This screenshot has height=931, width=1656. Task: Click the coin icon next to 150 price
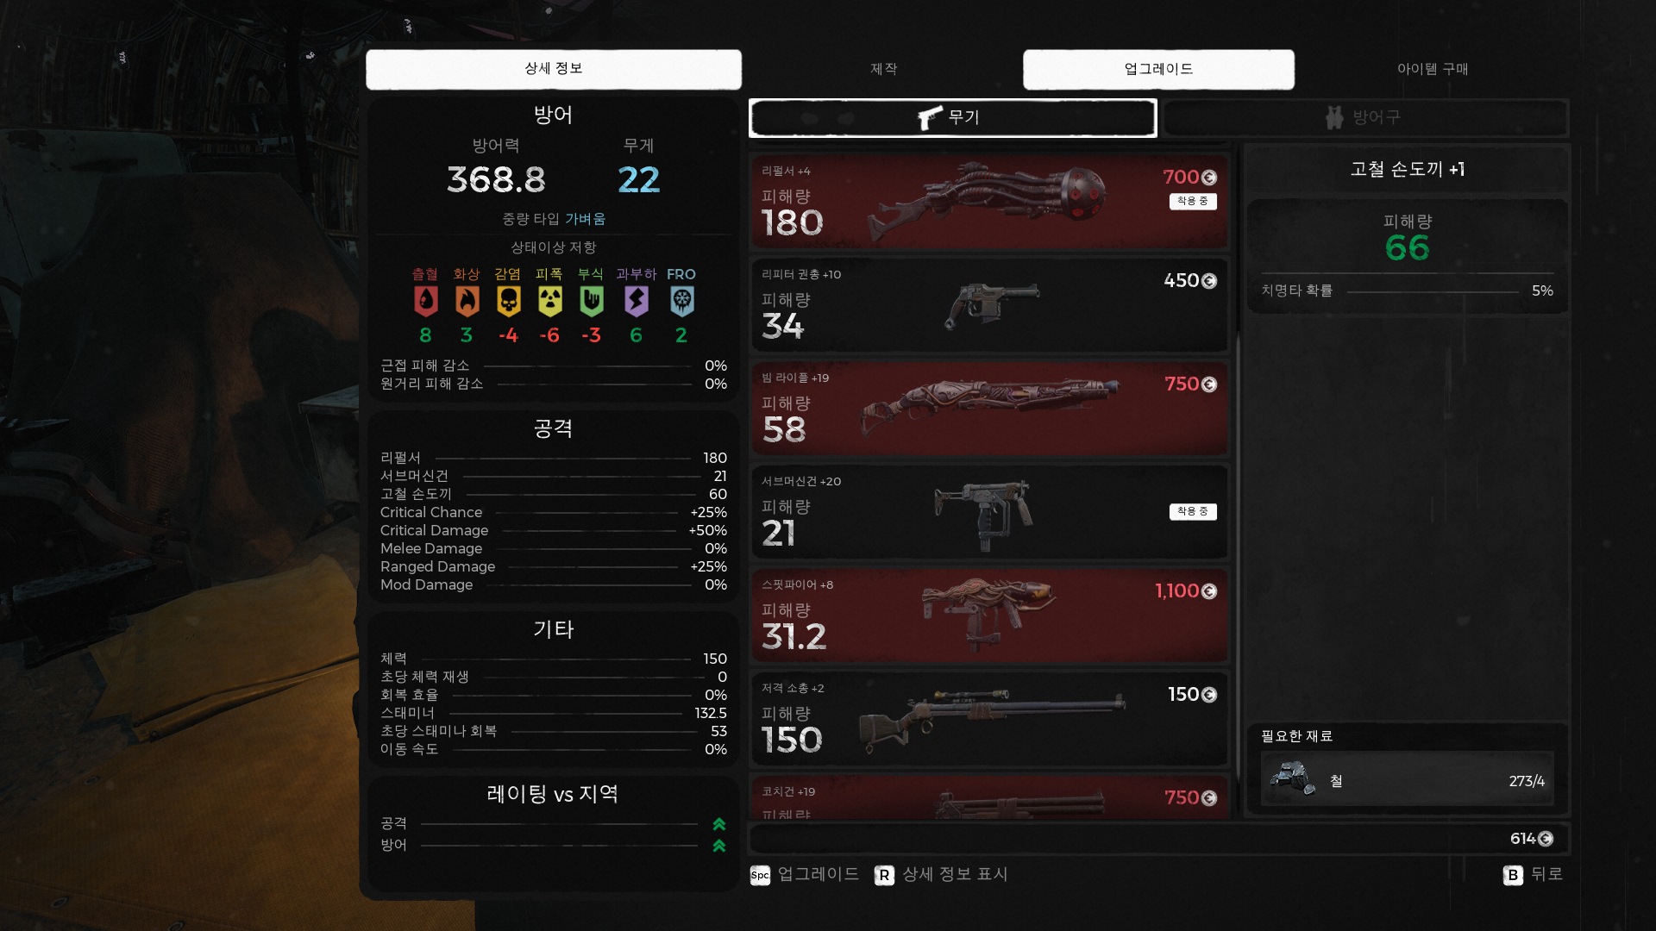pyautogui.click(x=1209, y=695)
